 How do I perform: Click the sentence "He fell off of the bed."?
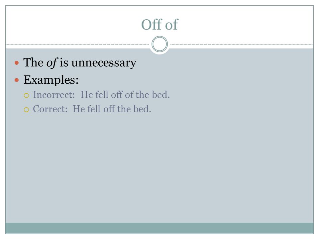pos(125,95)
